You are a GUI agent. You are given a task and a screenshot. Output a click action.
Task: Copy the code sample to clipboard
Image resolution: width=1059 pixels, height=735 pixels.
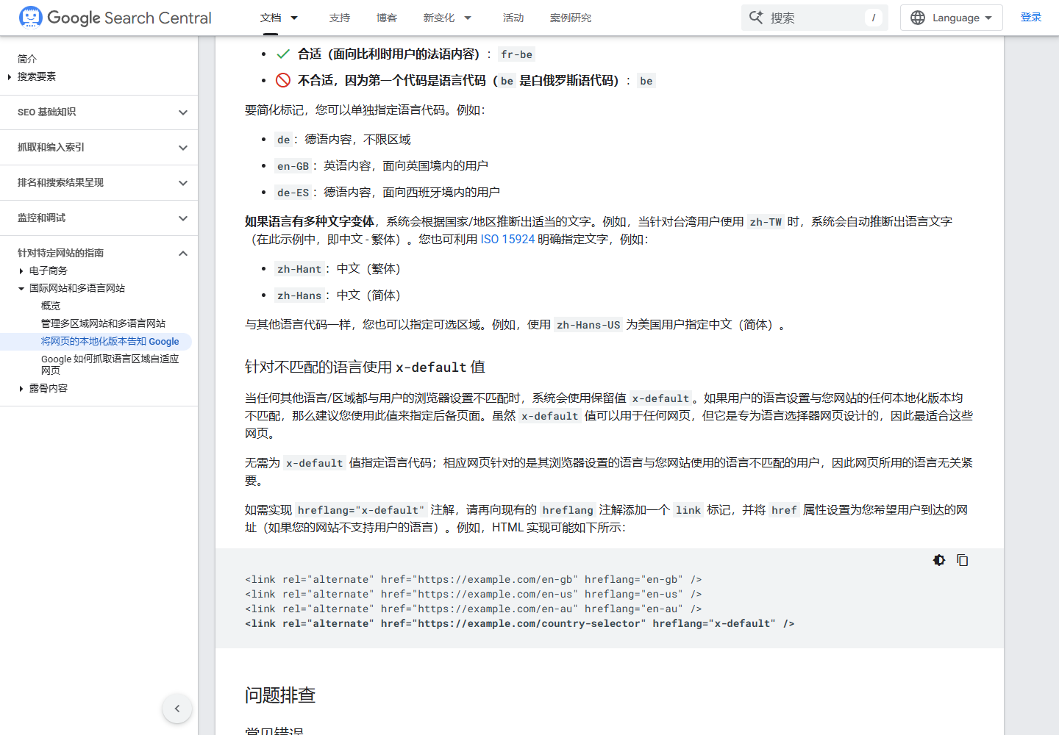coord(962,560)
